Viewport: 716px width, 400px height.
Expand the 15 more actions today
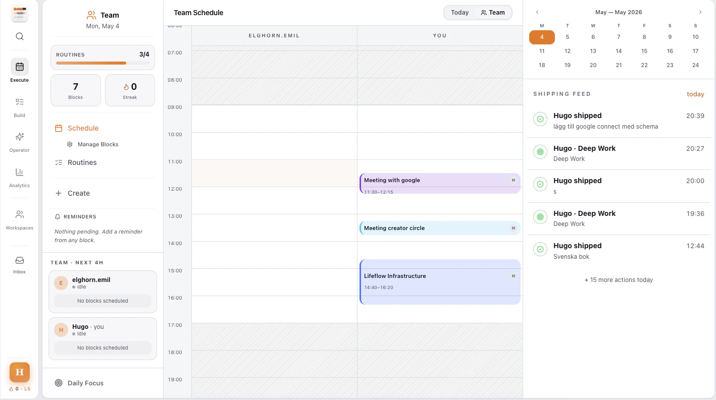tap(619, 280)
